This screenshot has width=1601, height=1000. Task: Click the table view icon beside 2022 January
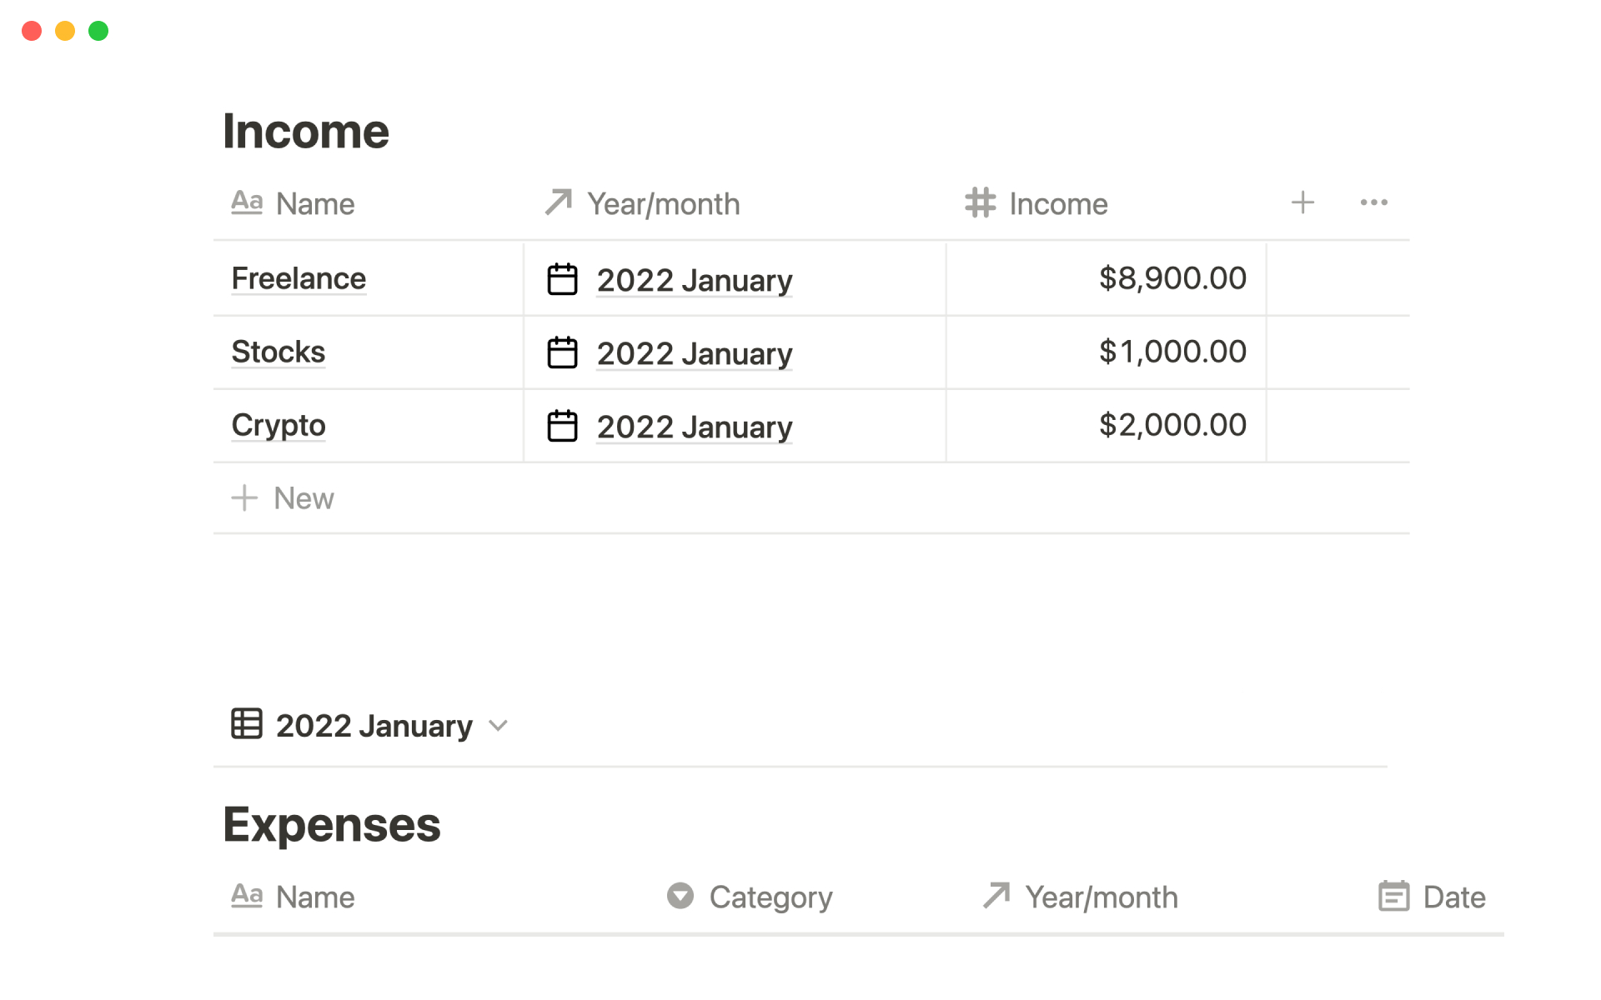pyautogui.click(x=247, y=724)
